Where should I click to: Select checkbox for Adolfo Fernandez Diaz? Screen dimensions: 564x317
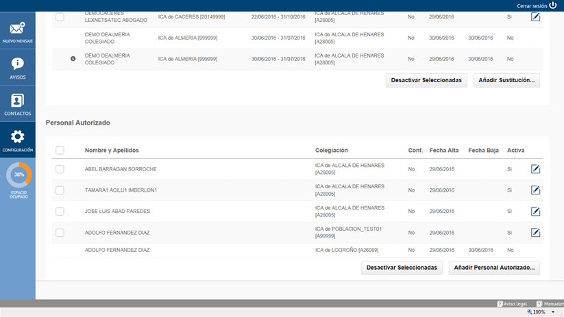tap(60, 233)
